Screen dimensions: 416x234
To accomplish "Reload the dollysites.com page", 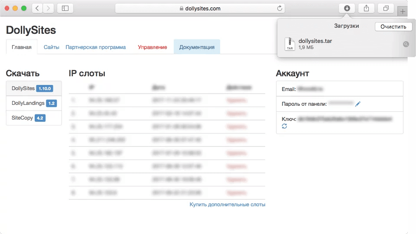I will pyautogui.click(x=279, y=9).
